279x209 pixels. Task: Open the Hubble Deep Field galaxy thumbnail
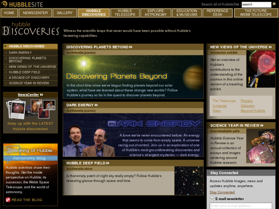click(189, 181)
